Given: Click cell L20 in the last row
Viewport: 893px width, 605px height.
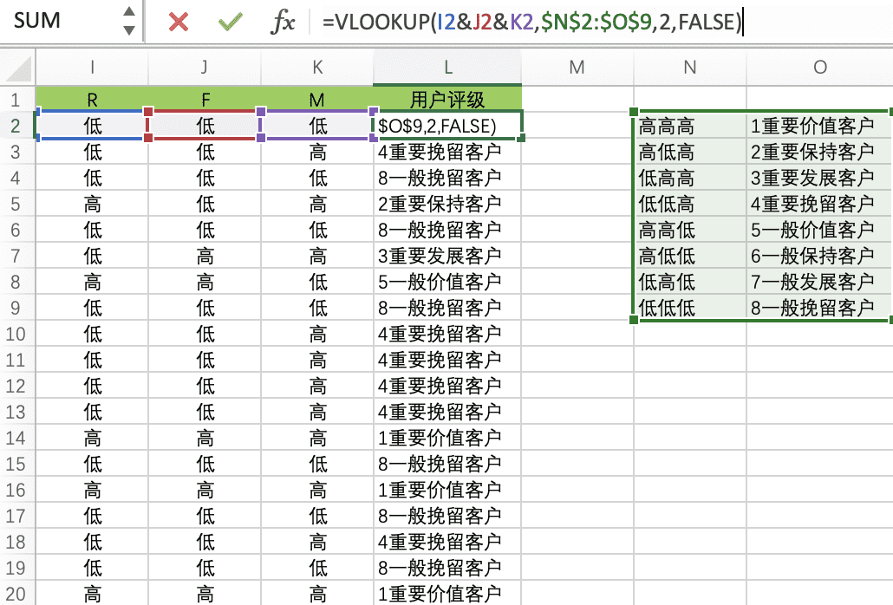Looking at the screenshot, I should coord(447,594).
